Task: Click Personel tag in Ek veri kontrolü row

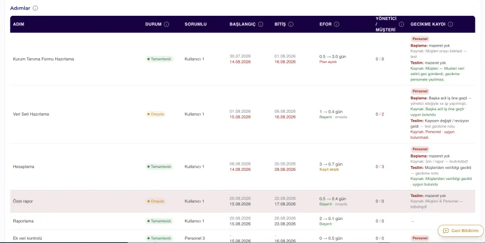Action: pos(420,238)
